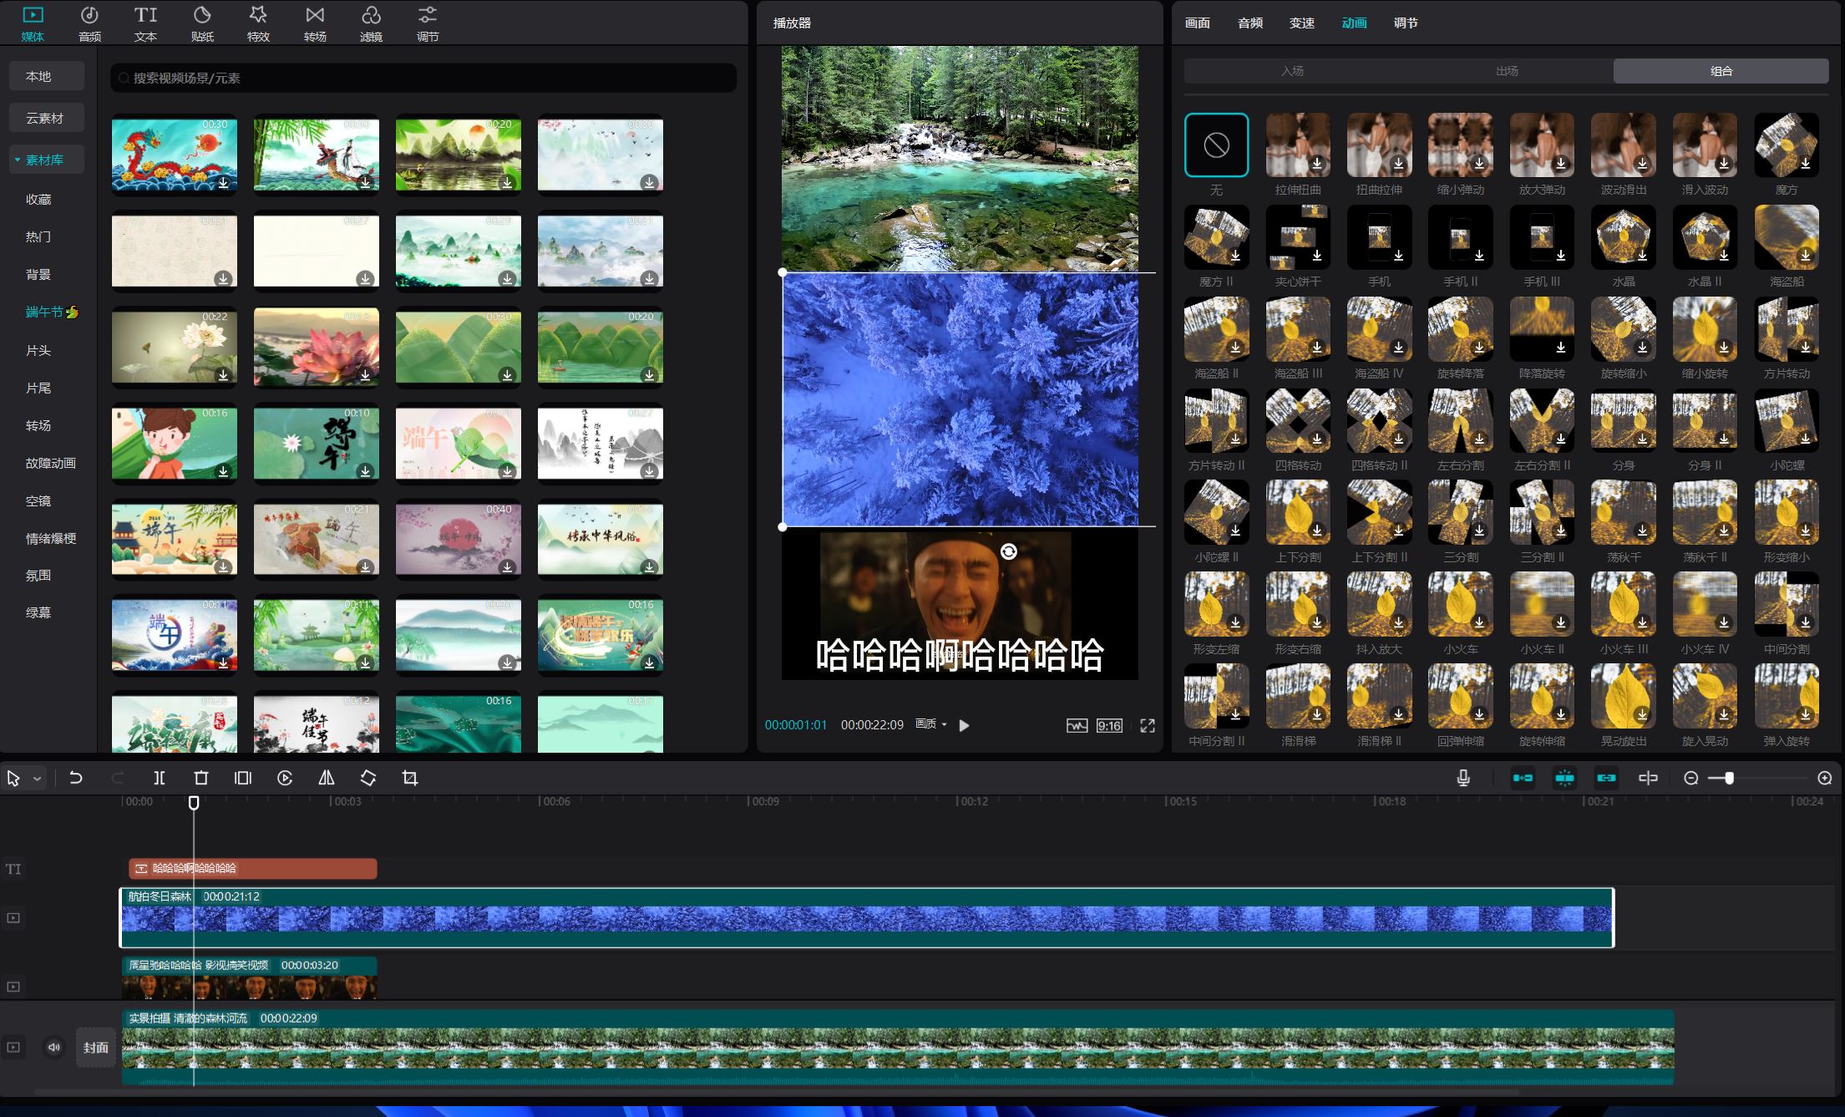The height and width of the screenshot is (1117, 1845).
Task: Open the 画质 quality dropdown
Action: tap(931, 724)
